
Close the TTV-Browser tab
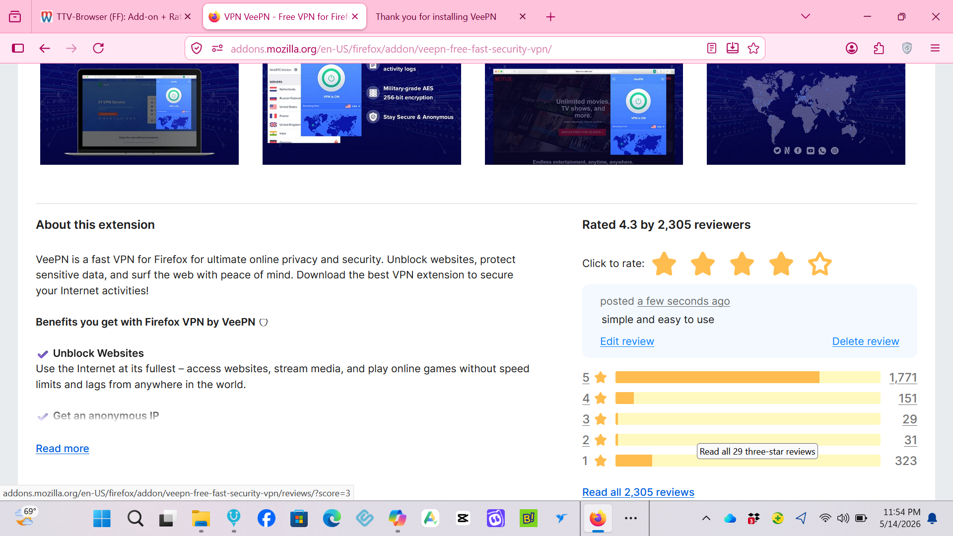(x=188, y=16)
